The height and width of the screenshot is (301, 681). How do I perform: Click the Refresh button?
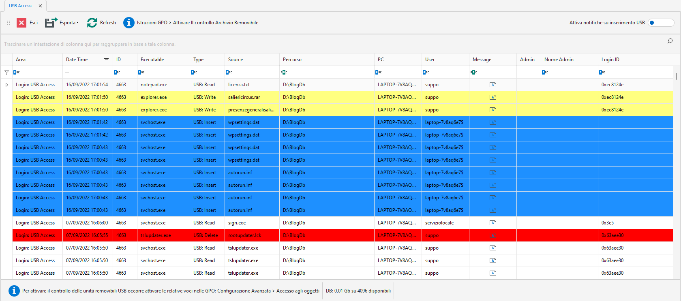(101, 23)
